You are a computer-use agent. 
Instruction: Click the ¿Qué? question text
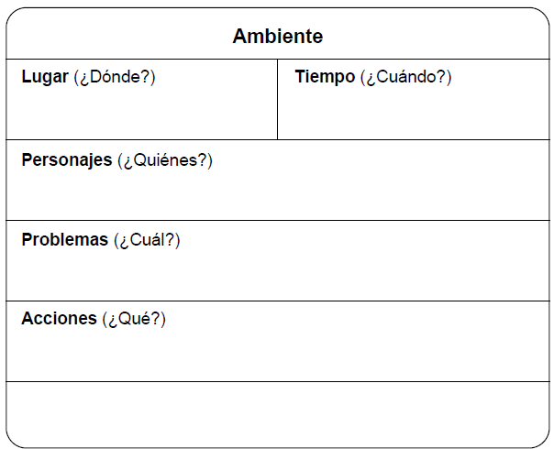[x=134, y=319]
